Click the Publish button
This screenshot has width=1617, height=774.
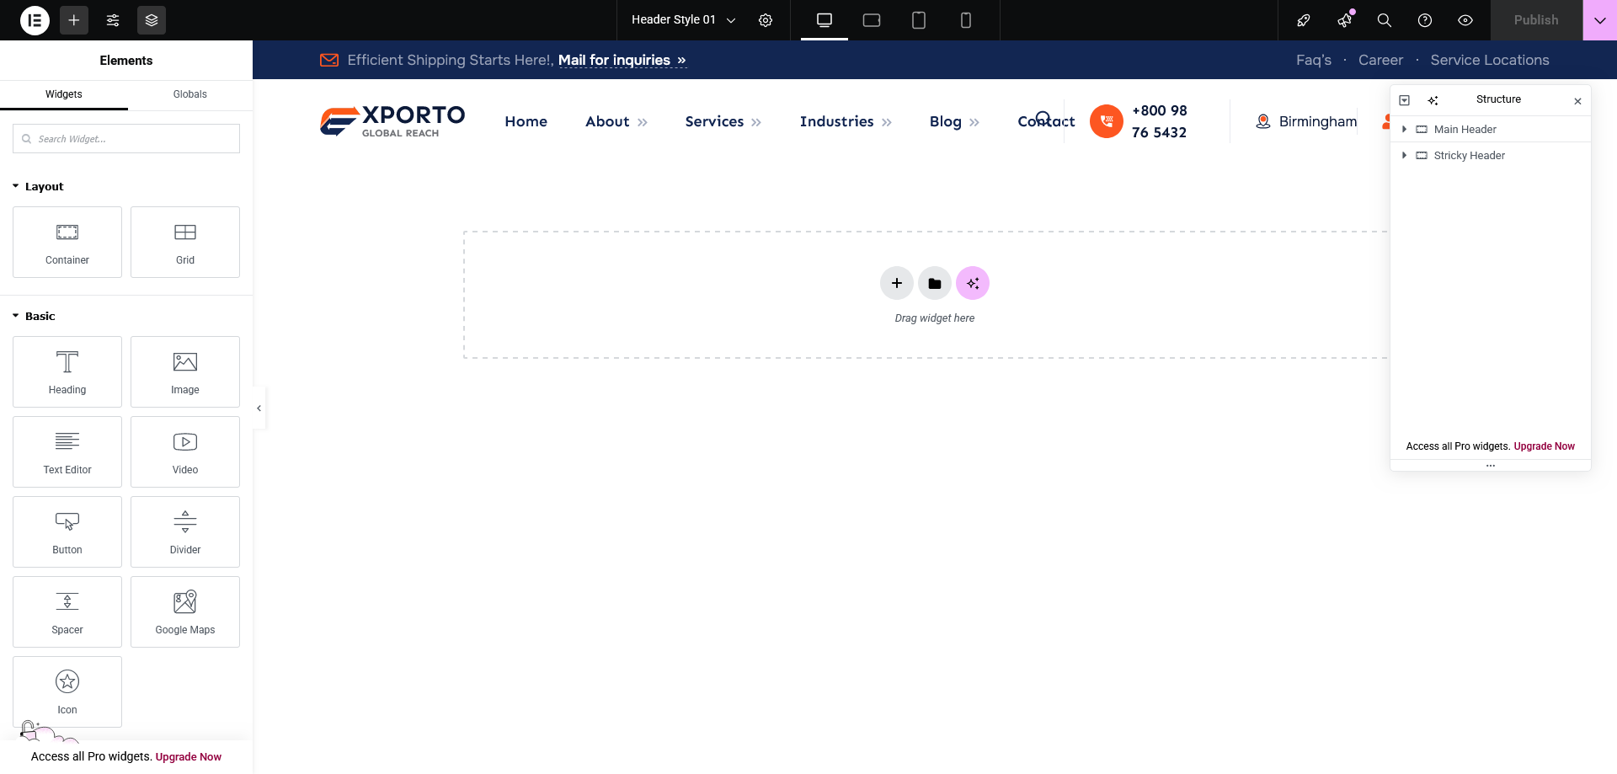1535,20
